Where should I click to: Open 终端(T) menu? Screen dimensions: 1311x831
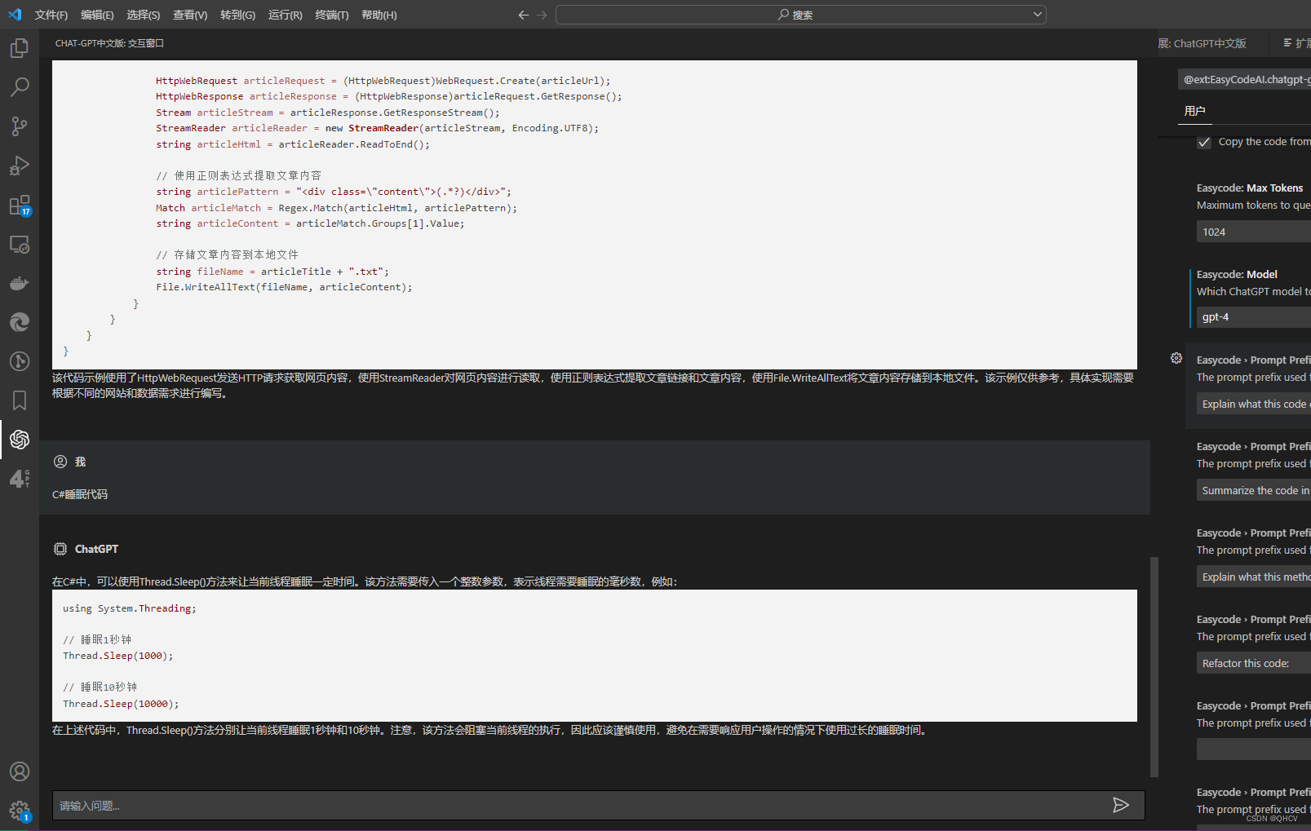click(x=332, y=15)
